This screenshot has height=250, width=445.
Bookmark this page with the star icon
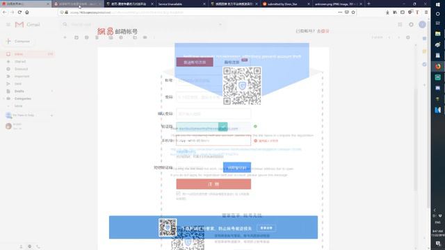[353, 12]
